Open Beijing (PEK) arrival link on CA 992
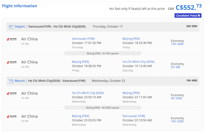 [131, 39]
